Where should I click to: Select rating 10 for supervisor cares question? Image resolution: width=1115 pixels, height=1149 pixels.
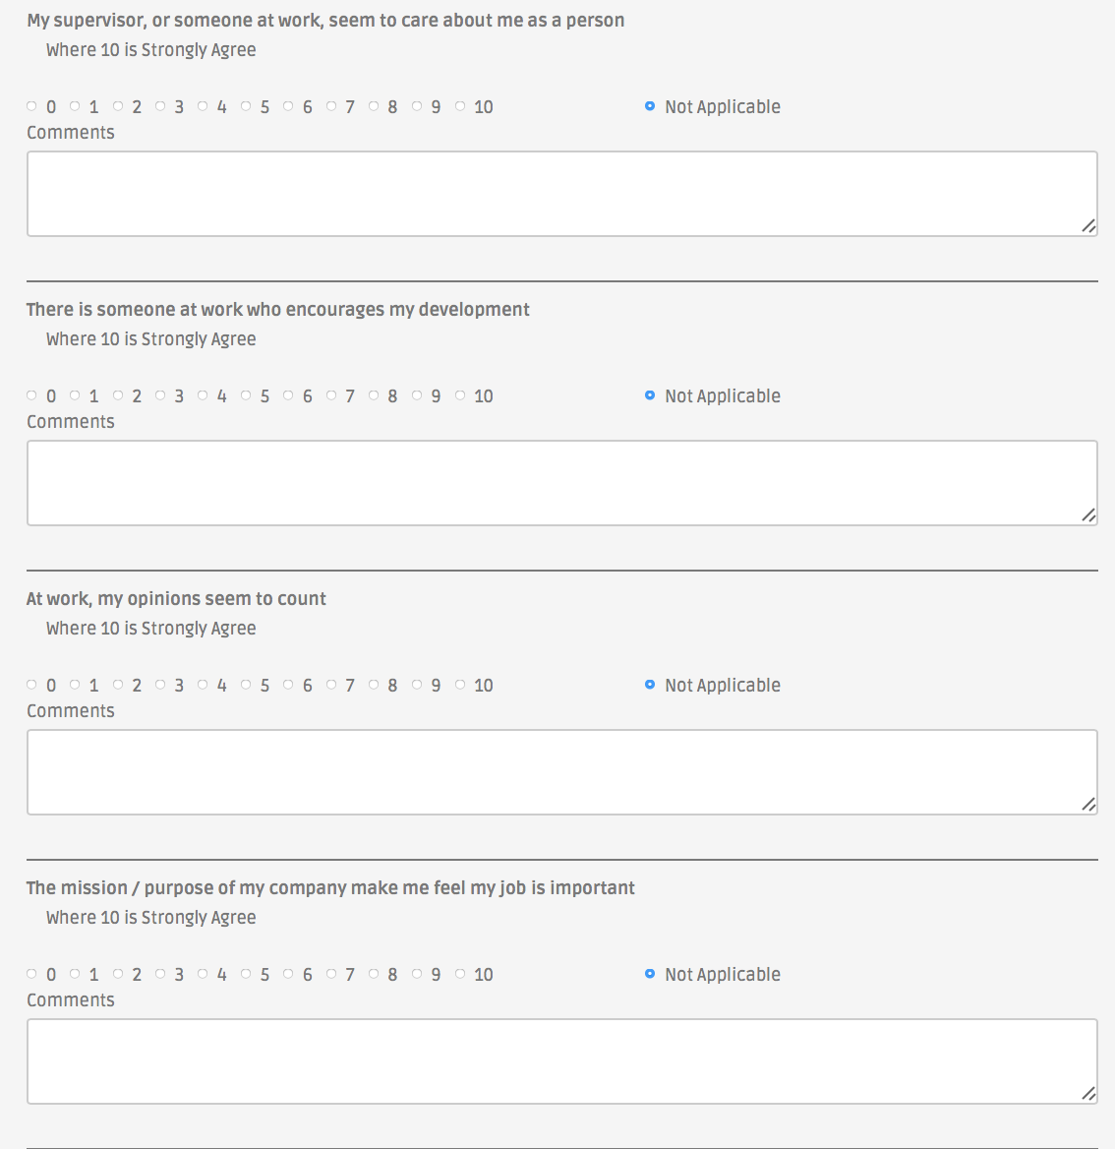[460, 106]
